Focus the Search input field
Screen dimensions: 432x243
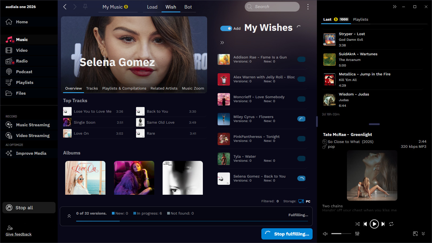[x=272, y=7]
